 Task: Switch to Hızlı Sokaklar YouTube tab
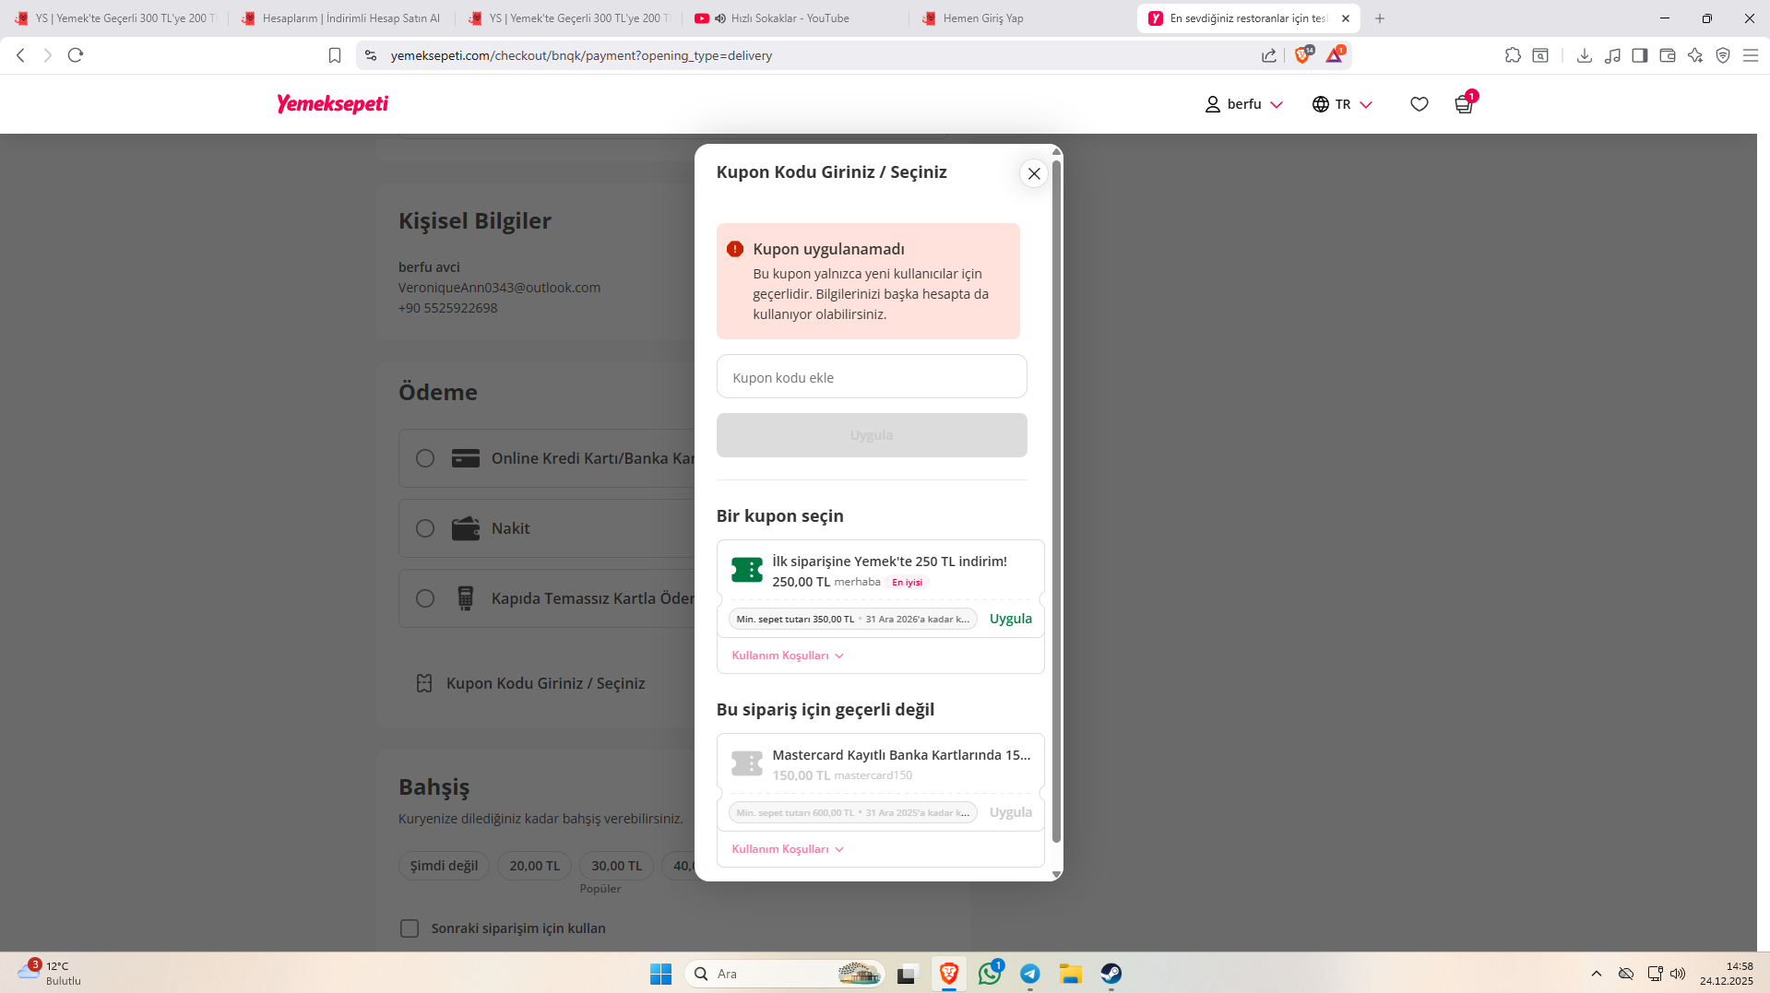tap(791, 18)
